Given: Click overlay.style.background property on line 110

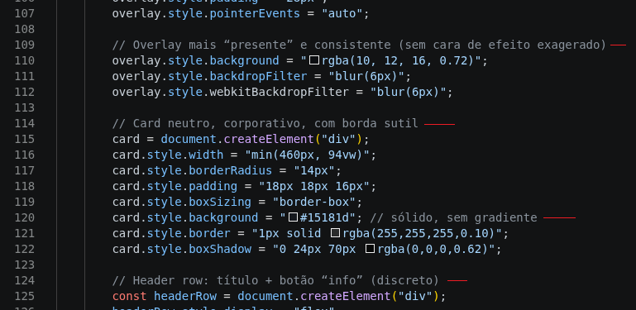Looking at the screenshot, I should coord(196,61).
